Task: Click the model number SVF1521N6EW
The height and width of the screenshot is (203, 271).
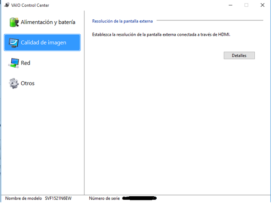Action: pyautogui.click(x=58, y=198)
